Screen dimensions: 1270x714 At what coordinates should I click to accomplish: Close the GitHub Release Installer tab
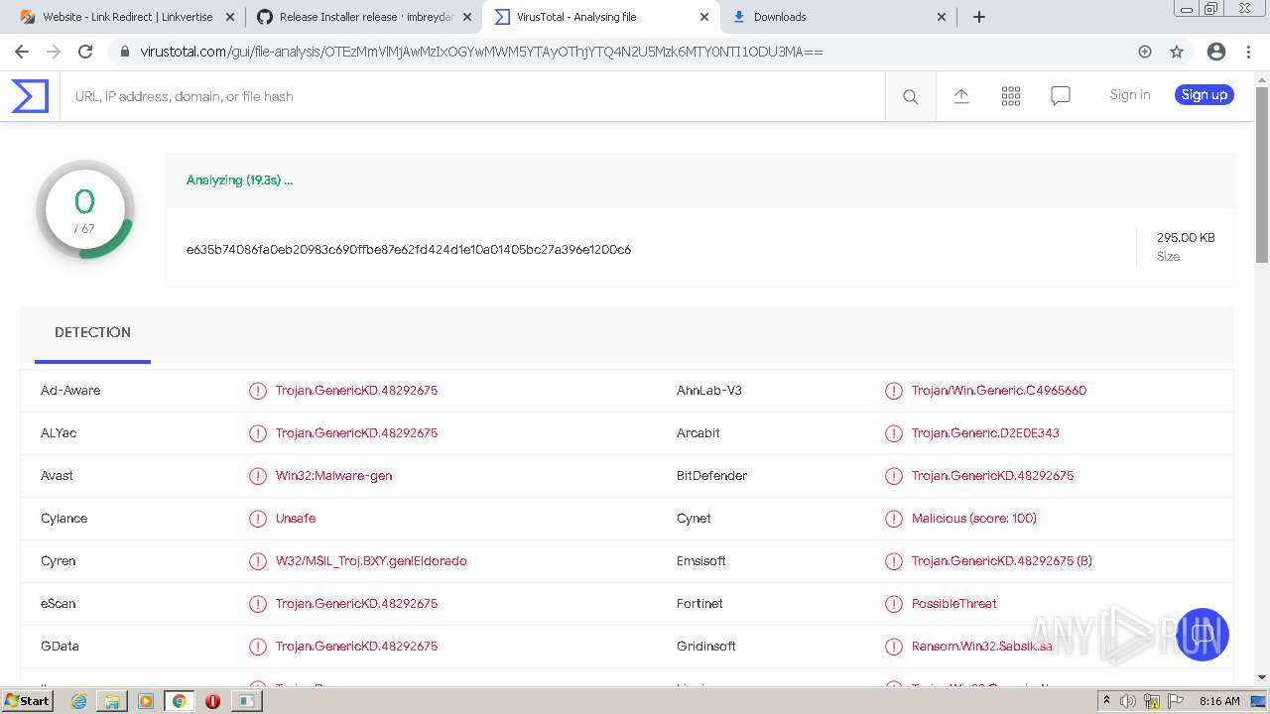coord(467,17)
